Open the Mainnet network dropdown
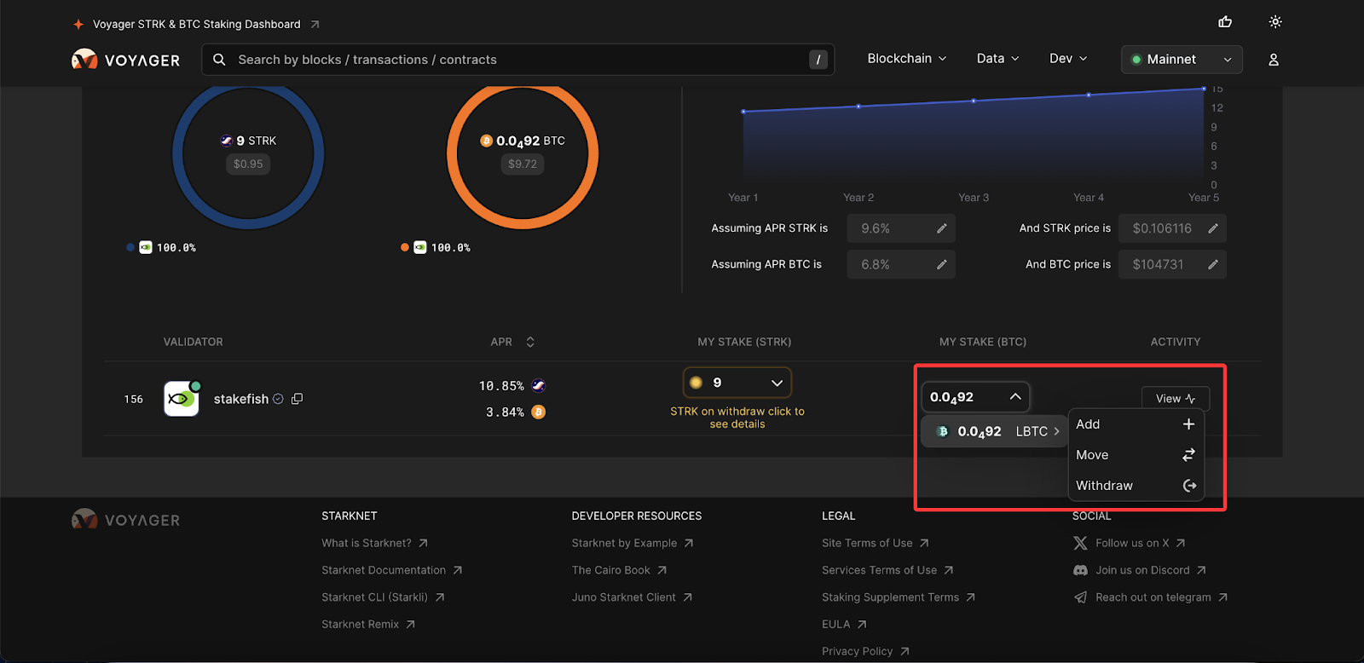Viewport: 1364px width, 663px height. 1181,60
